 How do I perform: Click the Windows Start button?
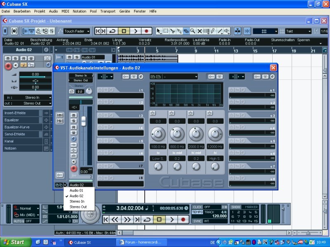pyautogui.click(x=15, y=242)
